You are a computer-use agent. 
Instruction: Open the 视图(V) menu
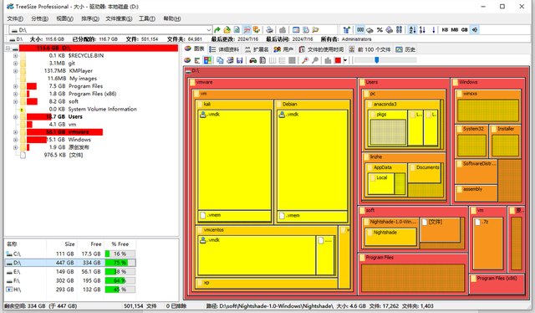(64, 18)
